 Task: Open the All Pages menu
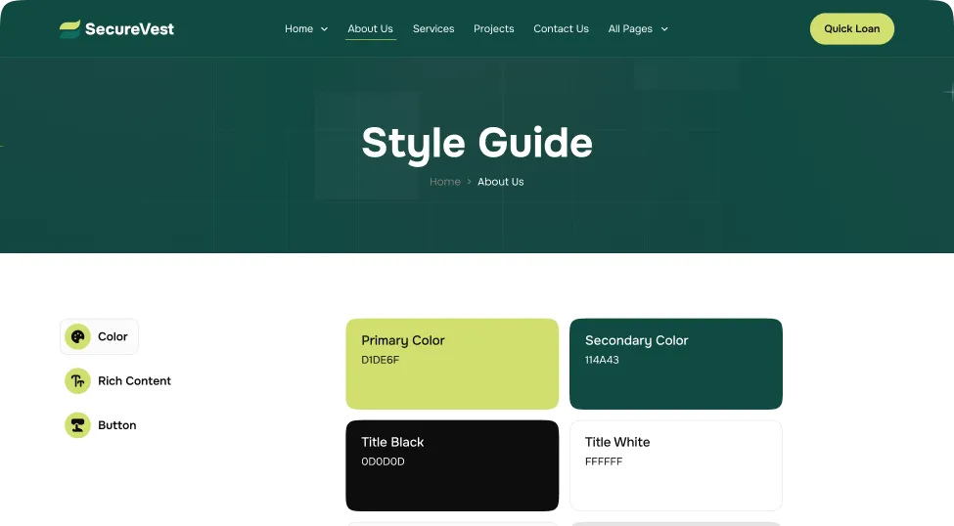pos(630,28)
